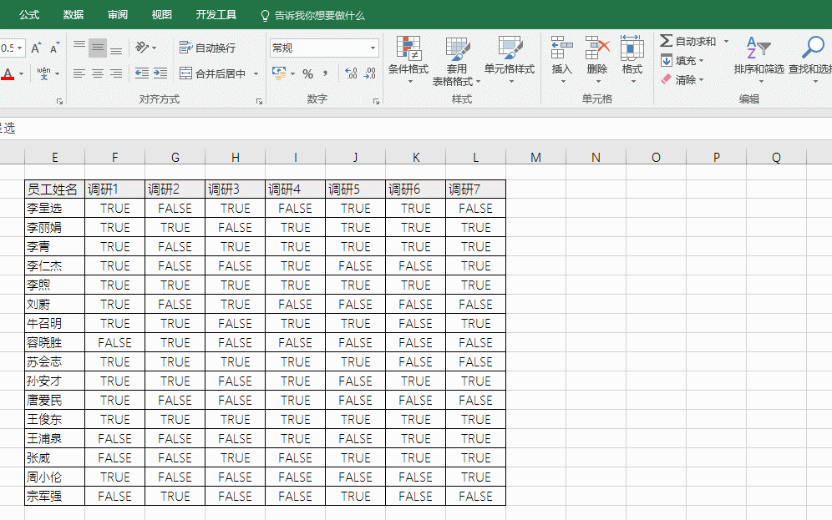The height and width of the screenshot is (520, 832).
Task: Expand the Fill (填充) dropdown
Action: pyautogui.click(x=701, y=61)
